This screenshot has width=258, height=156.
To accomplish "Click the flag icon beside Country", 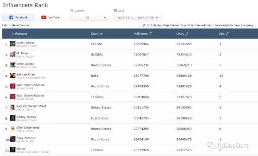I will point(72,10).
